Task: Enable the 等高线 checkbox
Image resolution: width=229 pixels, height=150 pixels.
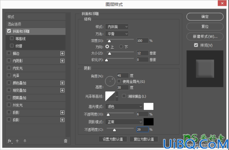Action: pos(12,38)
